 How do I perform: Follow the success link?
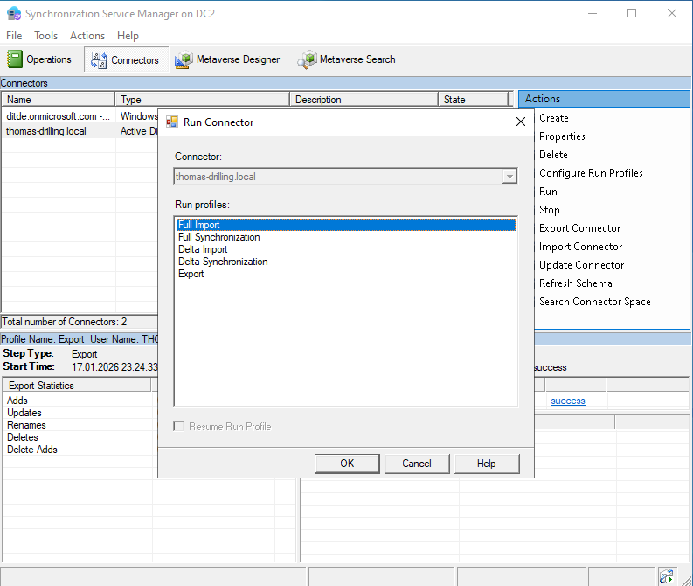click(568, 401)
